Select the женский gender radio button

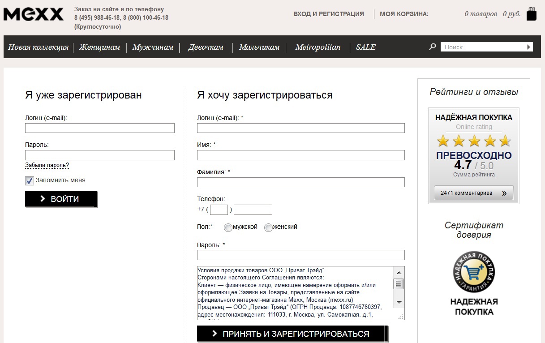[x=268, y=227]
